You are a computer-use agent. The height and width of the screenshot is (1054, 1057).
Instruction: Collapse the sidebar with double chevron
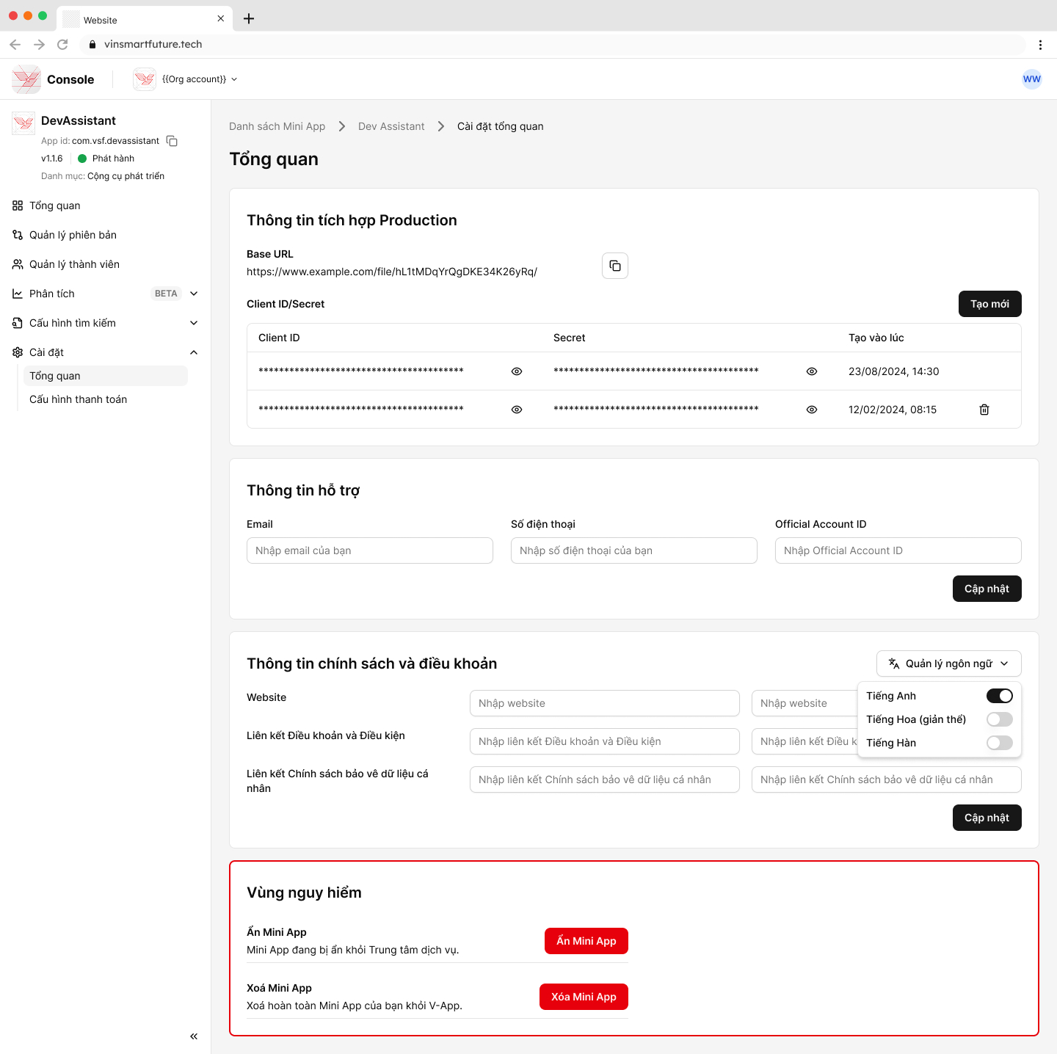click(194, 1036)
